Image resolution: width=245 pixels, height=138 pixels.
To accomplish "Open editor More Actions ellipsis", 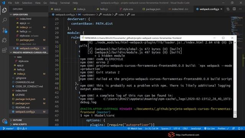I will click(x=240, y=9).
